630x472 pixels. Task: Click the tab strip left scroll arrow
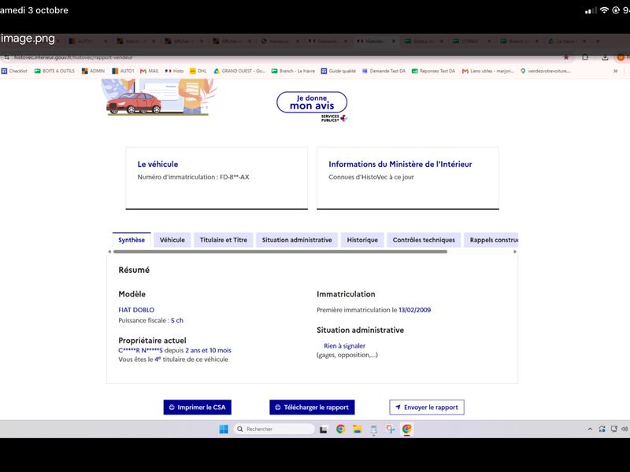[109, 252]
